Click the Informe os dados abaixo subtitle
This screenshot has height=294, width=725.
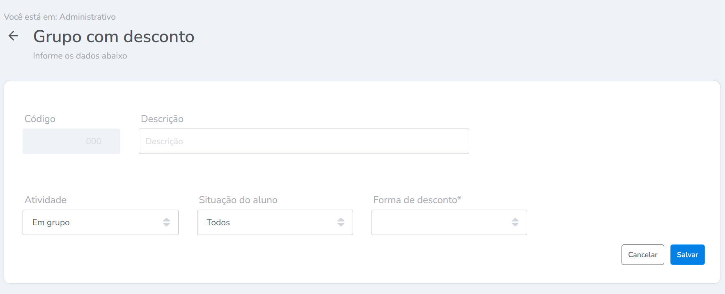80,56
